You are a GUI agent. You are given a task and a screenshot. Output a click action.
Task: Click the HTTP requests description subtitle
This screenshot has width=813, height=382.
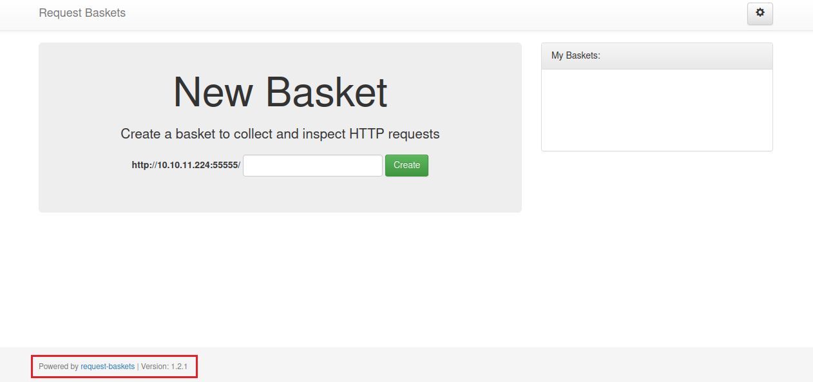(x=280, y=134)
